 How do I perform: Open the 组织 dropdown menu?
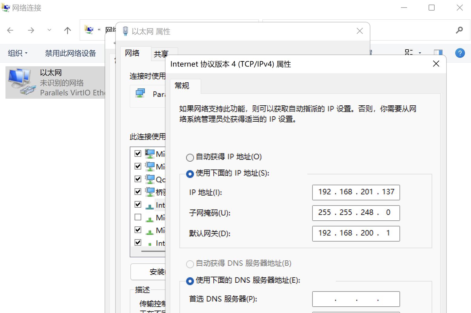[x=18, y=53]
